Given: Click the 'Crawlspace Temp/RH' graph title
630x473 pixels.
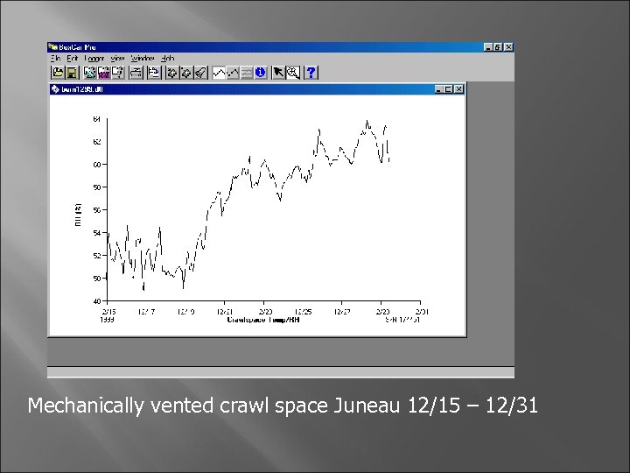Looking at the screenshot, I should click(263, 320).
